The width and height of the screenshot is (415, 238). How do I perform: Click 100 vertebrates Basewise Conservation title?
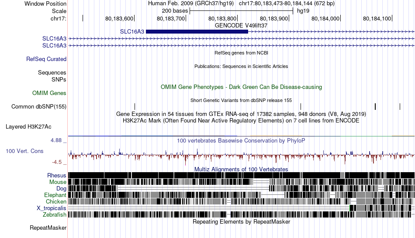(241, 140)
